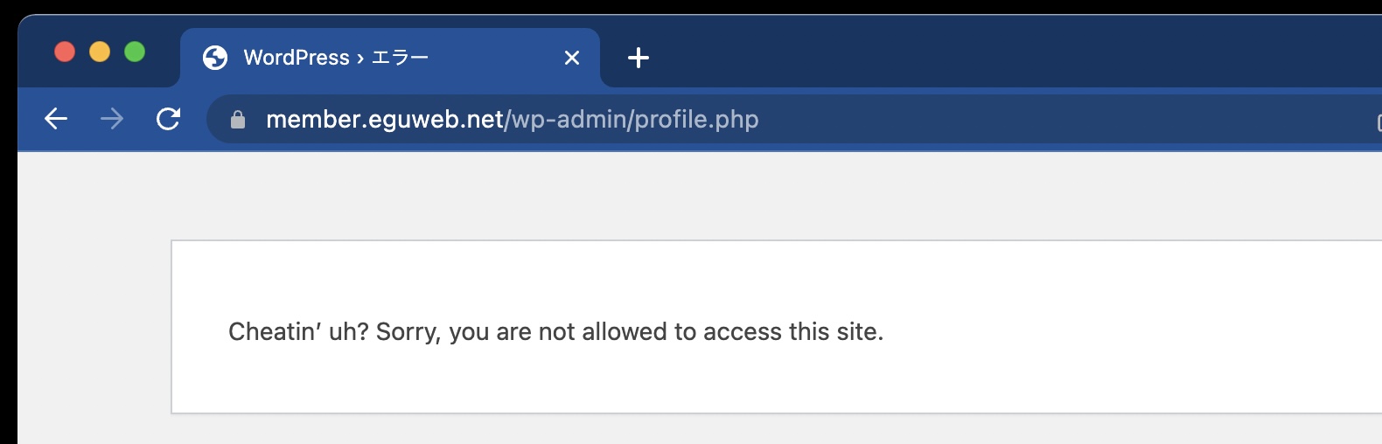1382x444 pixels.
Task: Focus the address bar URL field
Action: (962, 119)
